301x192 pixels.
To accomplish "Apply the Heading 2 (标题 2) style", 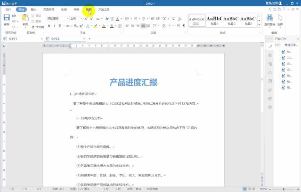I will pos(231,21).
